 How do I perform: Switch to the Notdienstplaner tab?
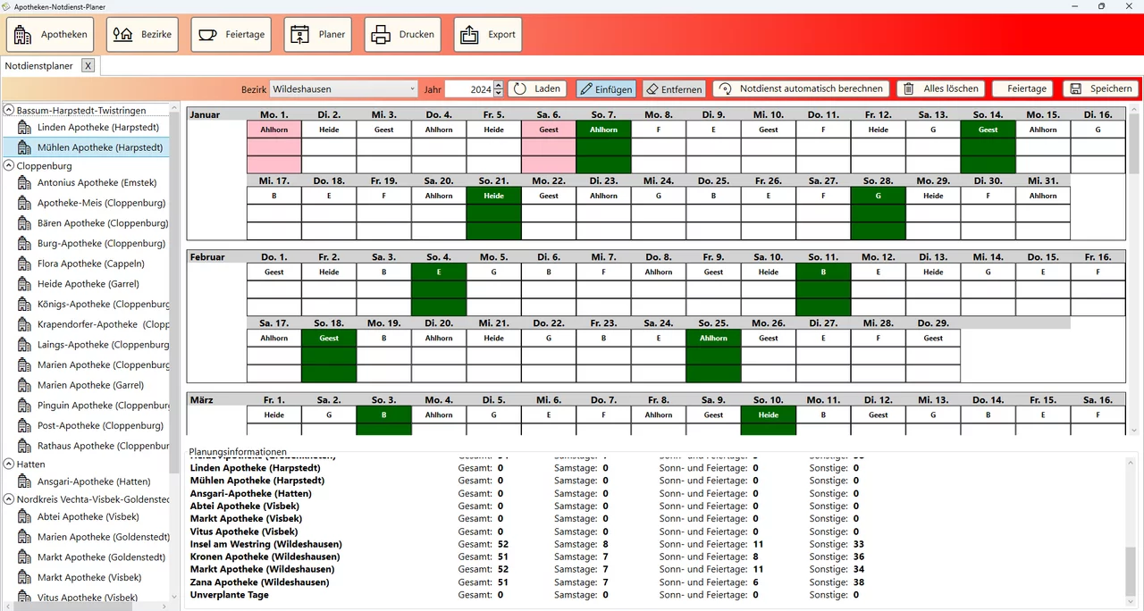pos(39,66)
